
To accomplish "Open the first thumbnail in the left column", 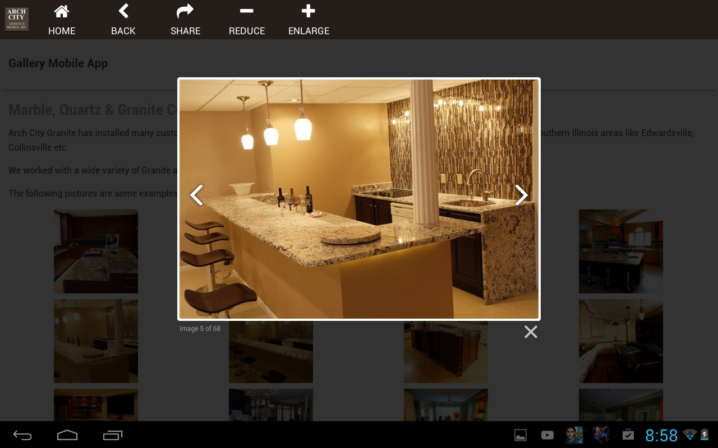I will tap(96, 251).
